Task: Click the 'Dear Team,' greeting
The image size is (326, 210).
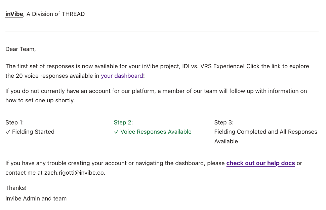Action: (21, 49)
